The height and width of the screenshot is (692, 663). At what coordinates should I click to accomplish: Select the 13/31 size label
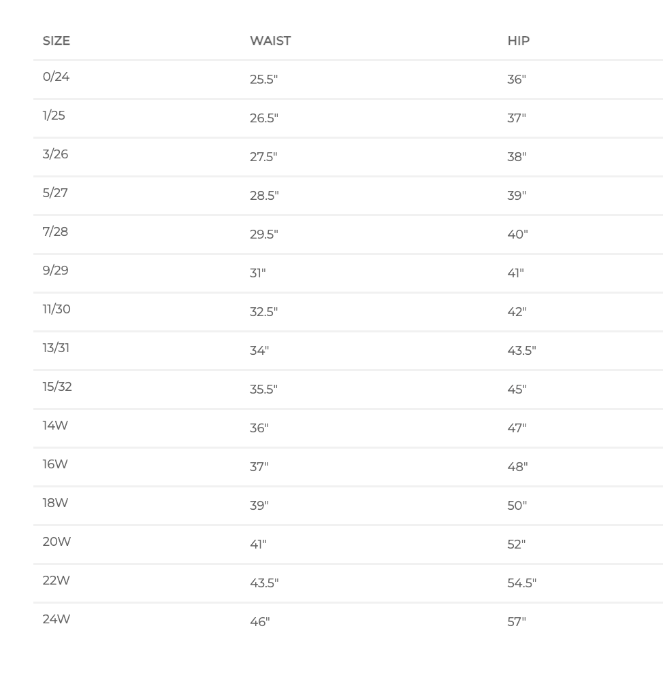(x=56, y=348)
